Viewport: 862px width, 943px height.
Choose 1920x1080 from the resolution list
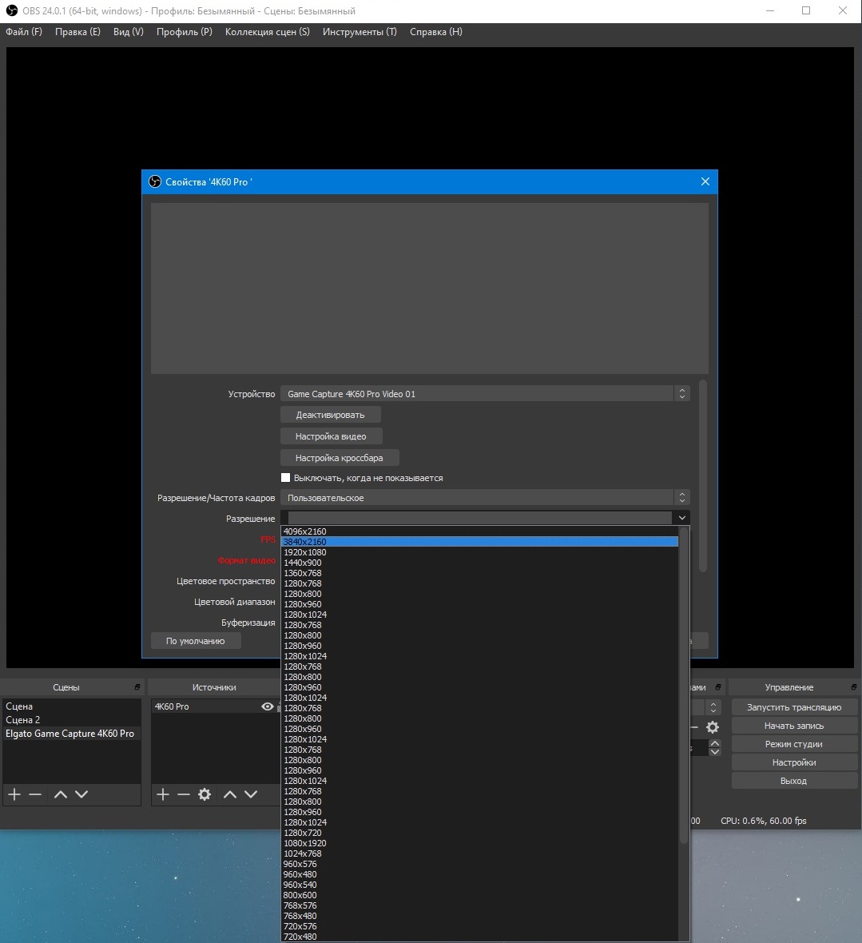(x=479, y=552)
